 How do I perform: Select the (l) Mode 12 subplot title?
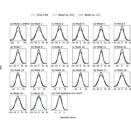coord(120,47)
